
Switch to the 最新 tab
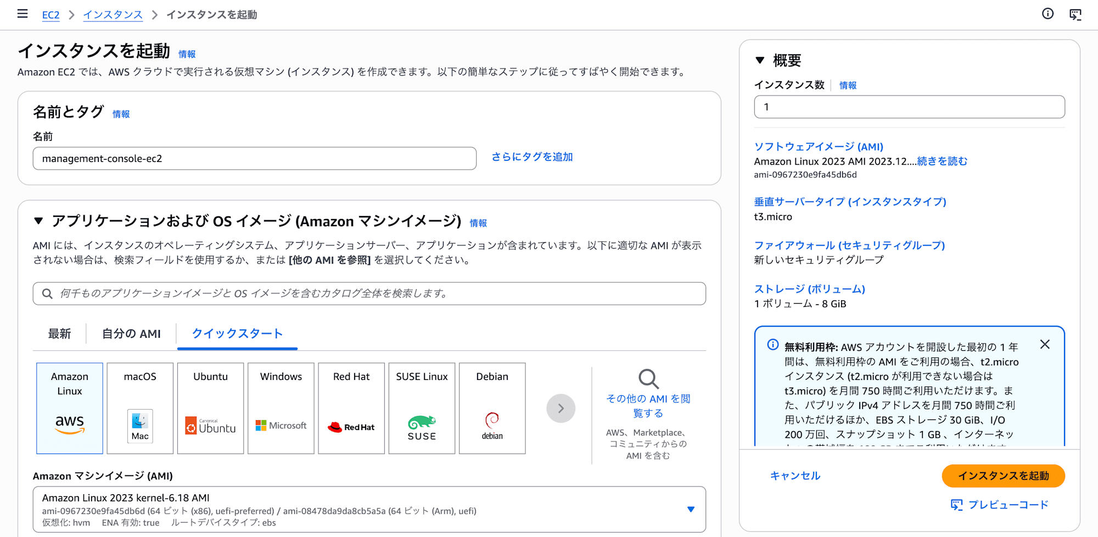click(59, 333)
